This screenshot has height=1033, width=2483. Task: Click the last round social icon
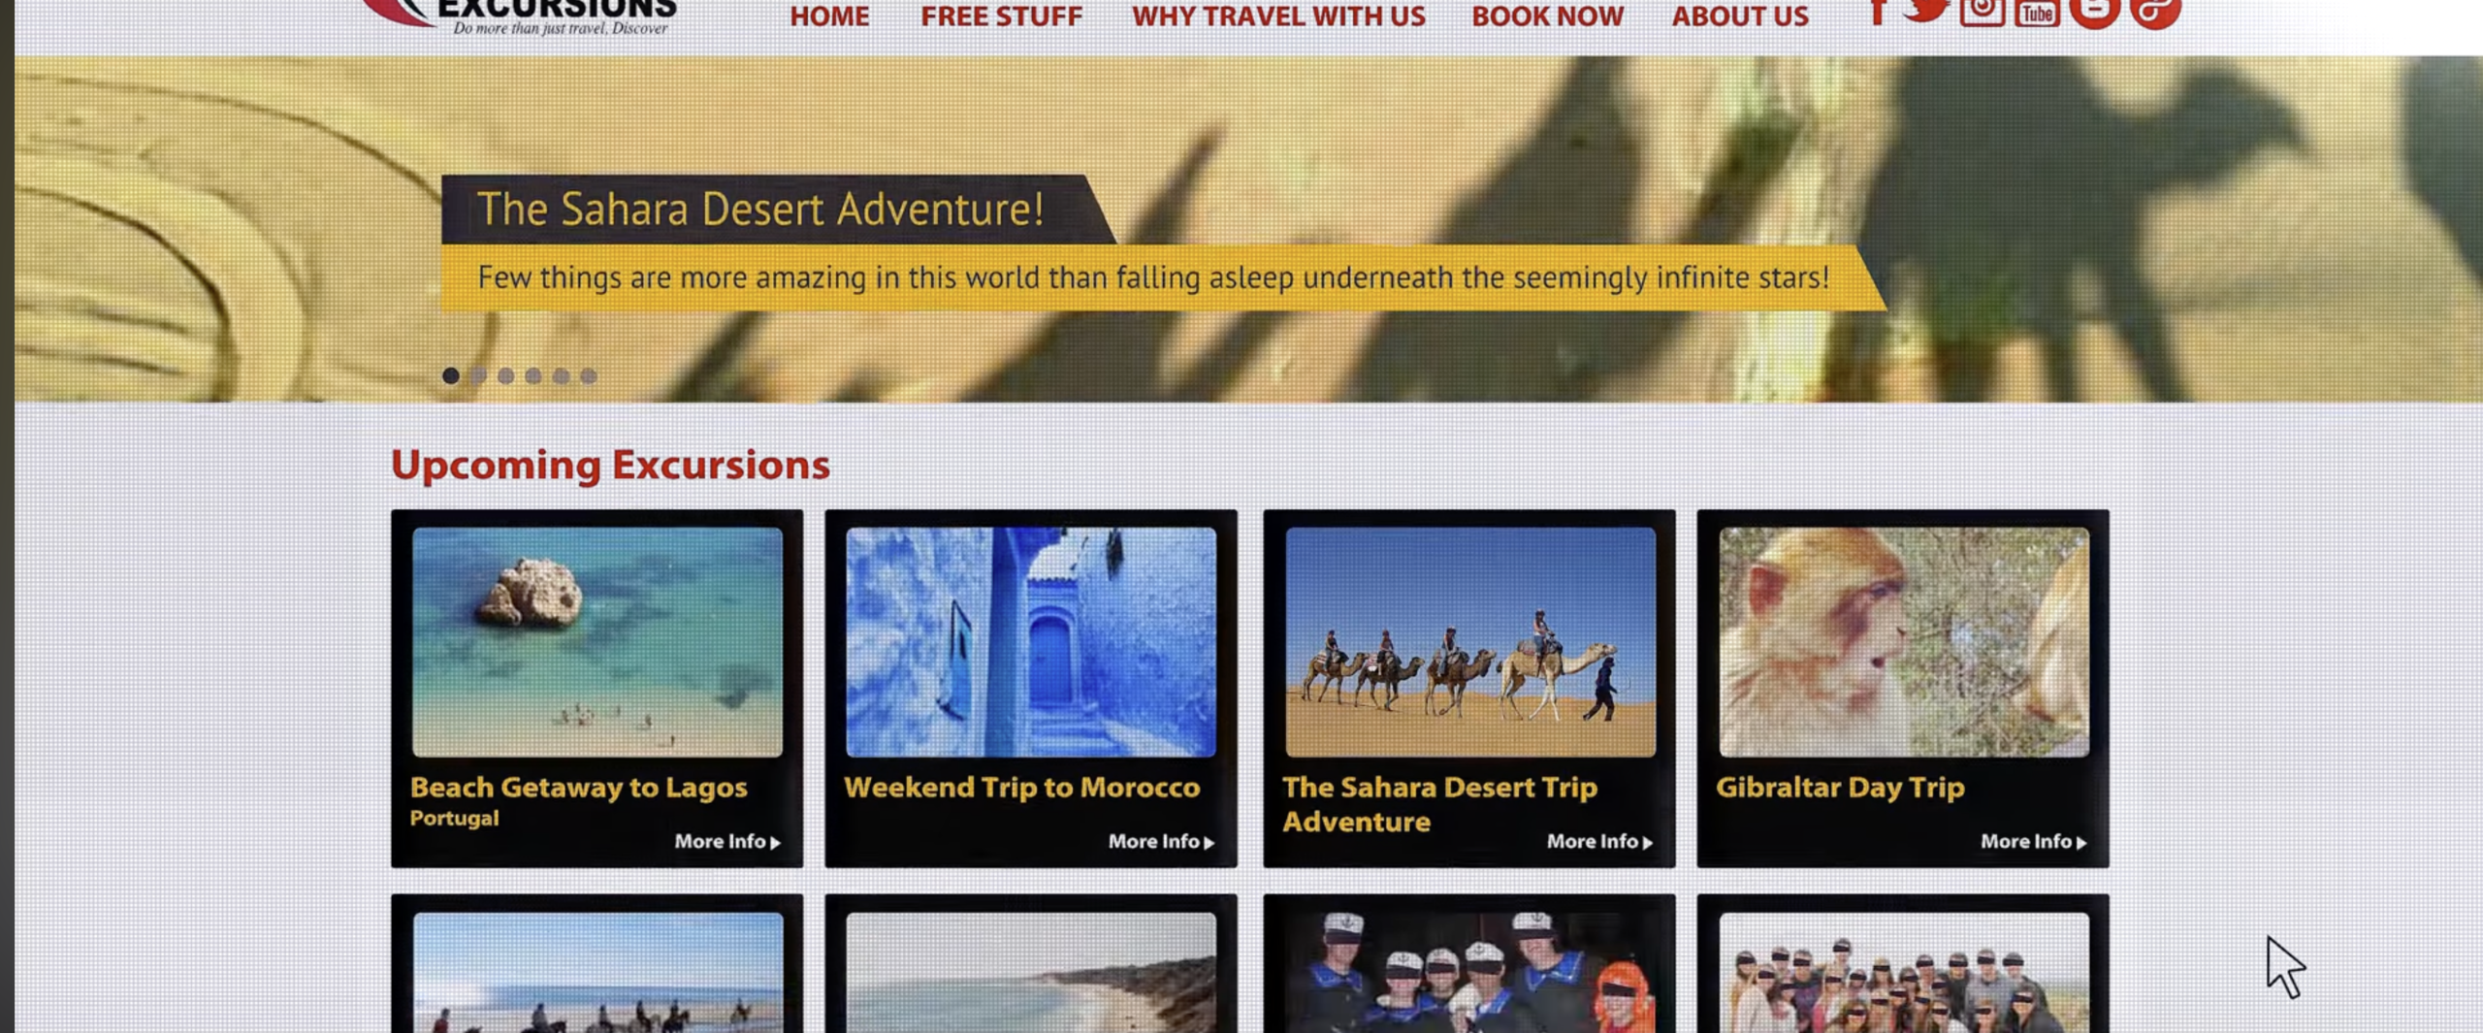(x=2155, y=13)
